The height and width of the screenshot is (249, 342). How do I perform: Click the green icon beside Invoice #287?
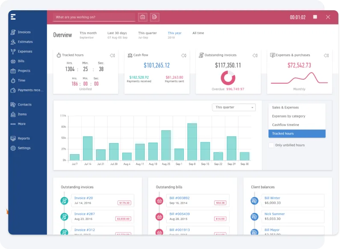point(65,217)
